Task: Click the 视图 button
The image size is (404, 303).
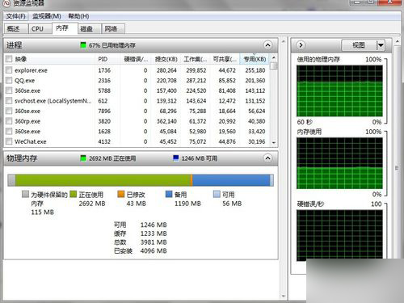Action: (359, 45)
